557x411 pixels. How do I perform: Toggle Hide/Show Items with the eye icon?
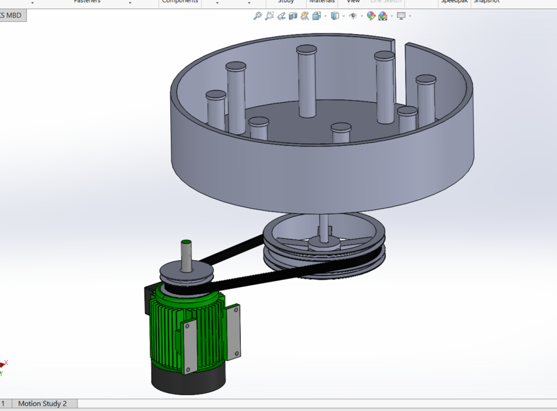(x=353, y=15)
